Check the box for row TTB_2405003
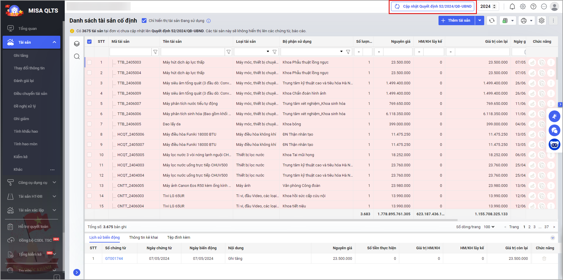The height and width of the screenshot is (280, 563). coord(89,62)
